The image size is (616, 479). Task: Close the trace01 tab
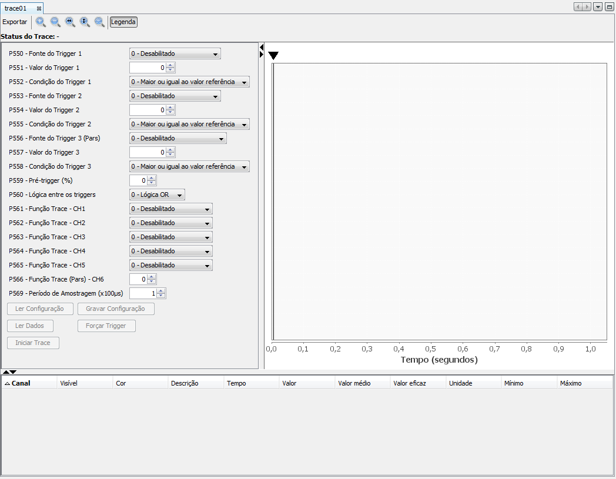click(x=39, y=8)
